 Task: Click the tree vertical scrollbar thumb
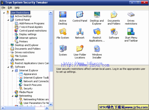[51, 43]
